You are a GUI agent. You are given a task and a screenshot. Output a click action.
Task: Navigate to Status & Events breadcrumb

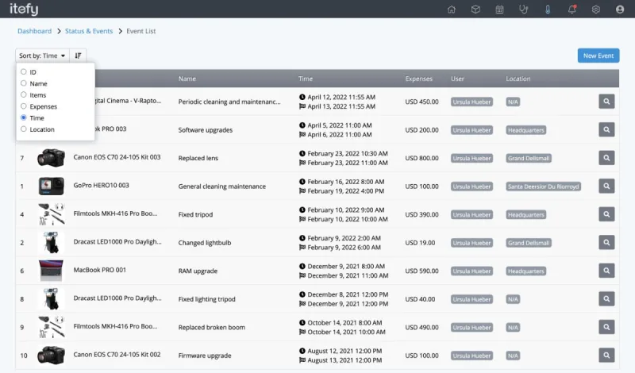tap(89, 31)
